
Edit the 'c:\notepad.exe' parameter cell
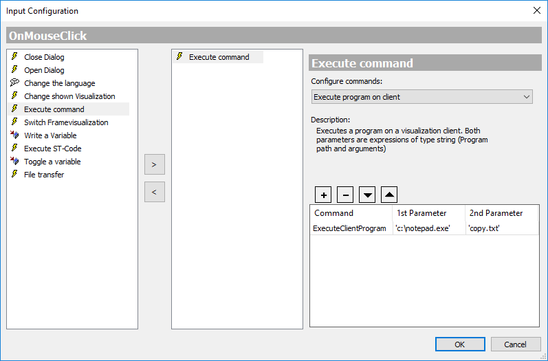tap(429, 228)
